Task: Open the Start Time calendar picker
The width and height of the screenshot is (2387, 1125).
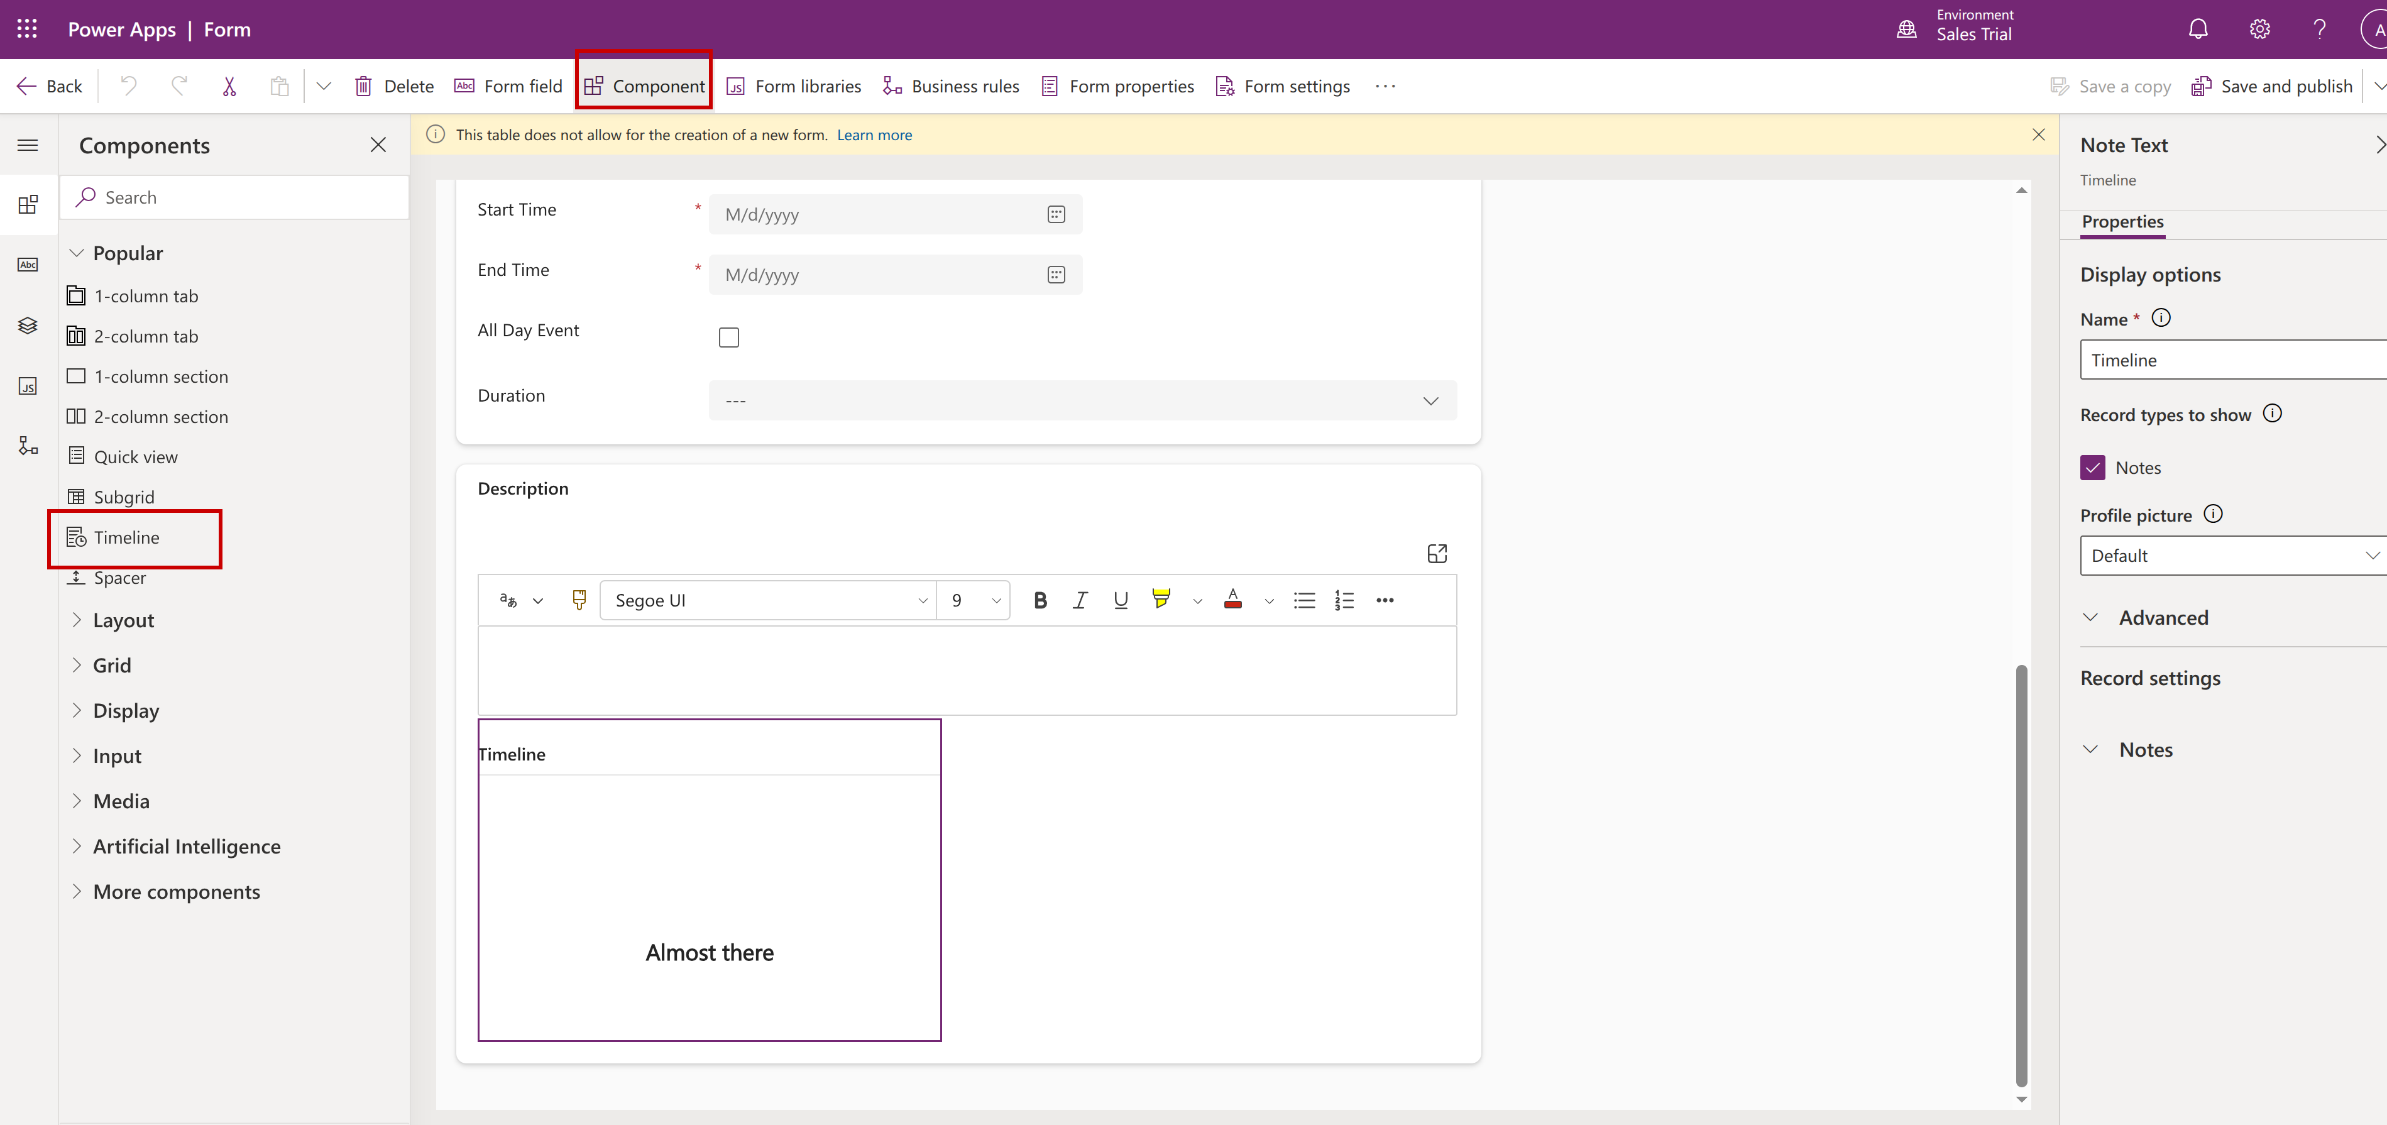Action: point(1055,215)
